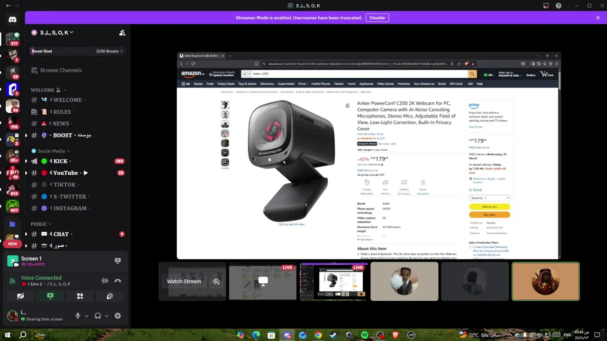Open Today's Deals in the Amazon nav
This screenshot has height=341, width=607.
pyautogui.click(x=226, y=84)
